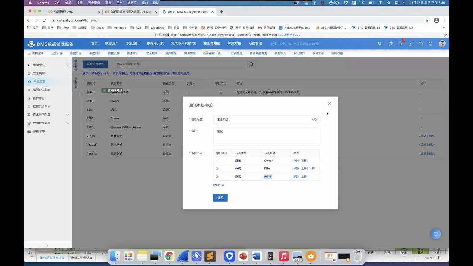Open the 集成与开发(DTS) navigation tab

click(x=183, y=43)
